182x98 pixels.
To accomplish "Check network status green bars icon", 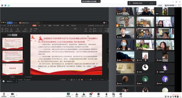I will point(9,5).
